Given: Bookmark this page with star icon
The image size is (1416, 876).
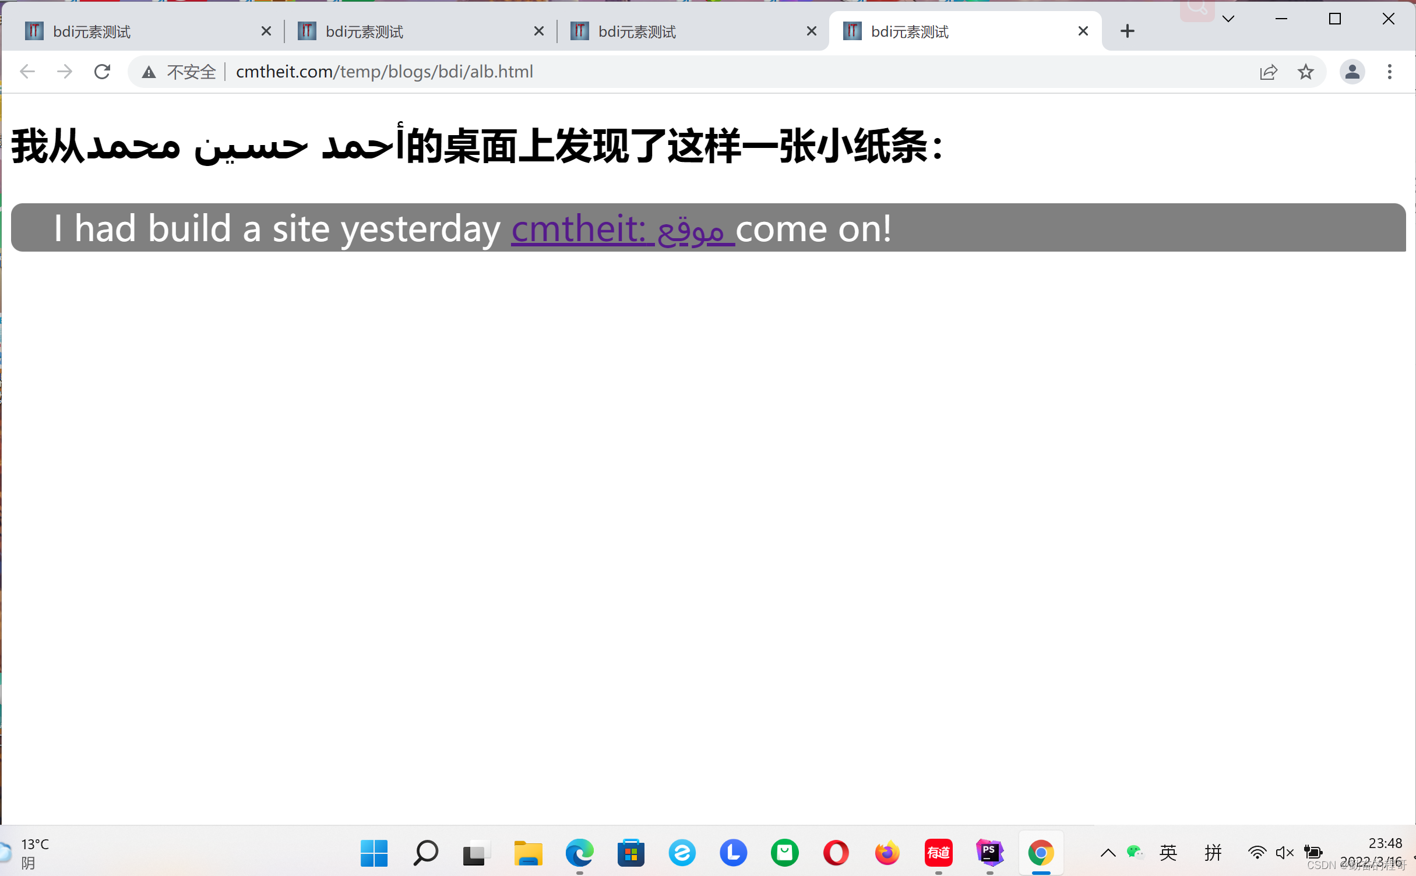Looking at the screenshot, I should (1305, 72).
